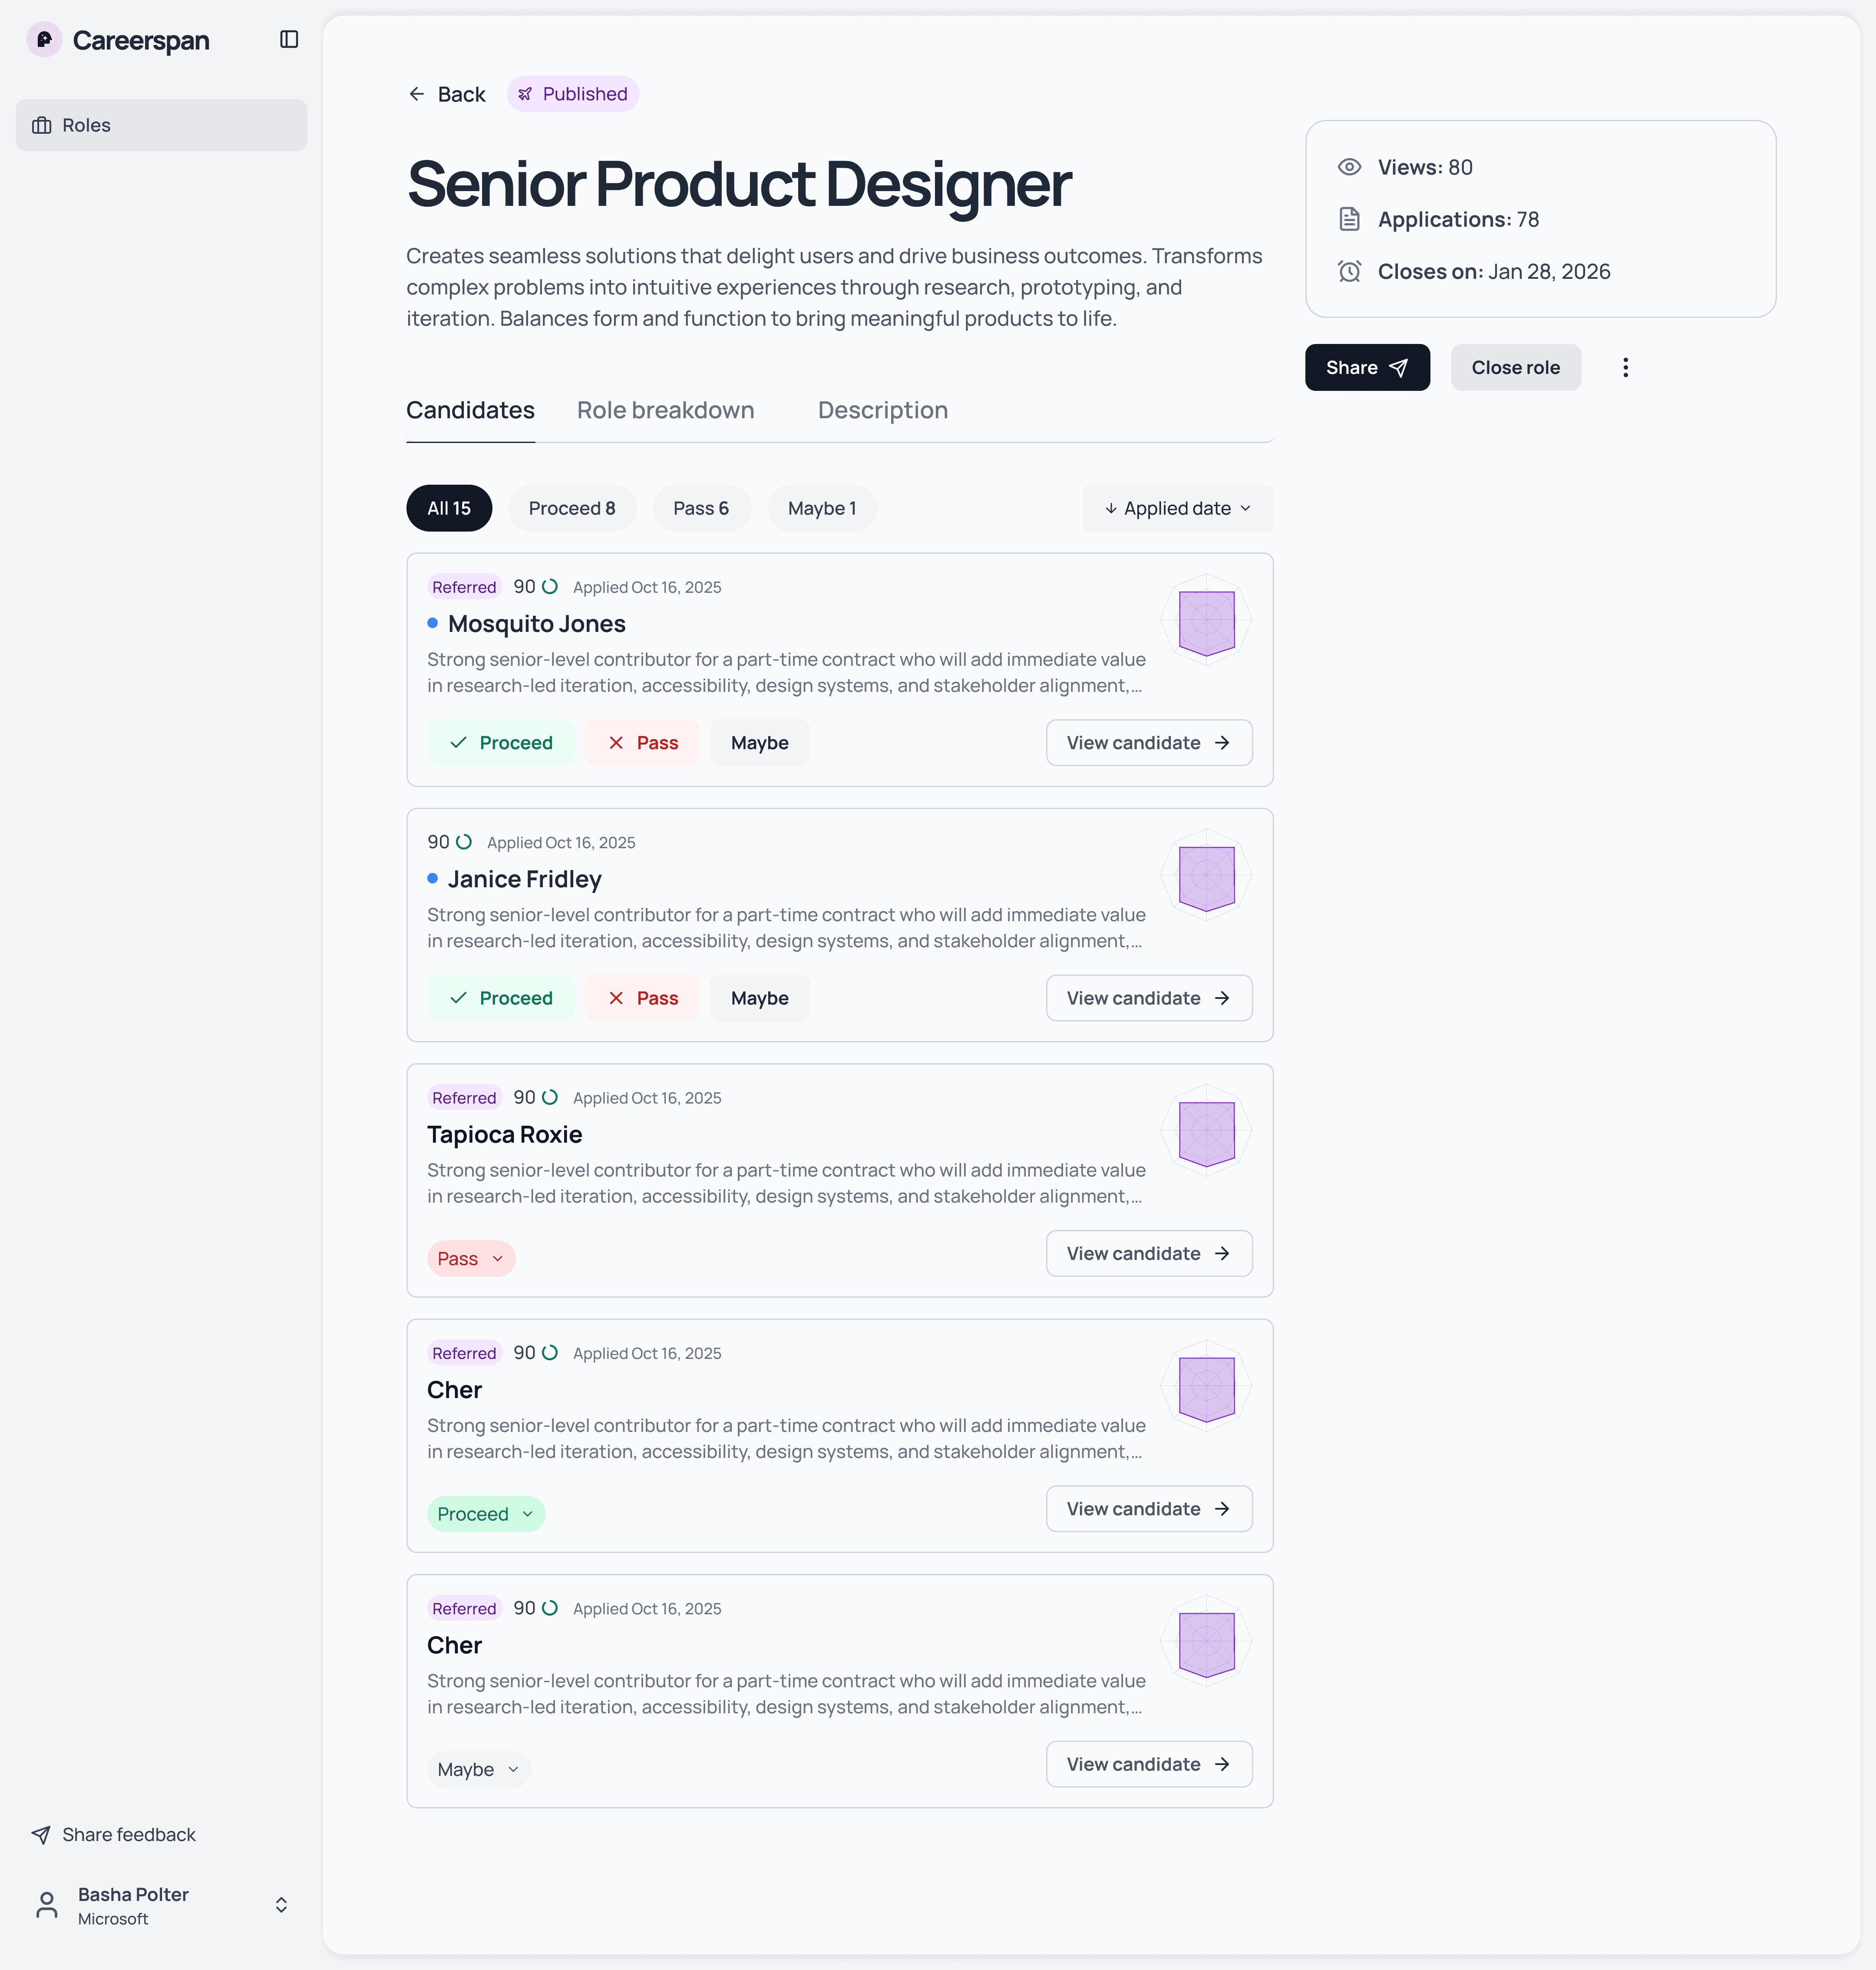View candidate Mosquito Jones
The width and height of the screenshot is (1876, 1970).
(1148, 742)
